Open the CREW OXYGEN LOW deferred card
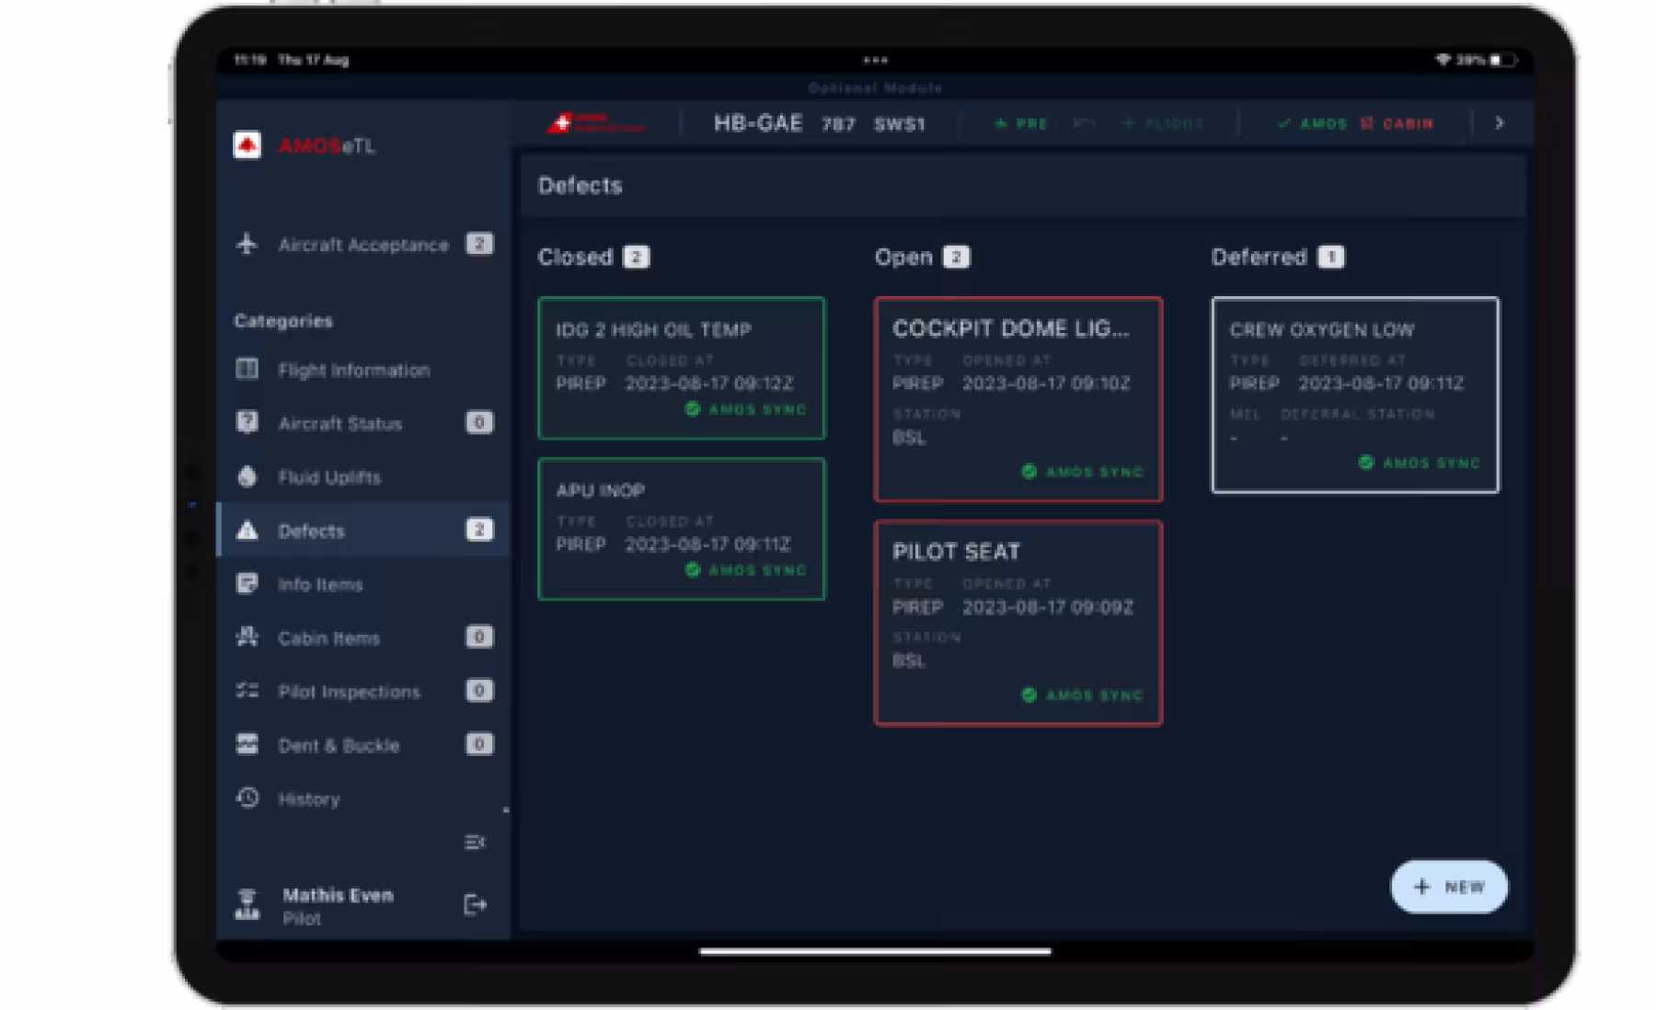Viewport: 1656px width, 1010px height. [x=1354, y=395]
